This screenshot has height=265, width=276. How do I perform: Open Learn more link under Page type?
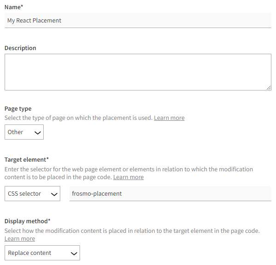point(169,118)
